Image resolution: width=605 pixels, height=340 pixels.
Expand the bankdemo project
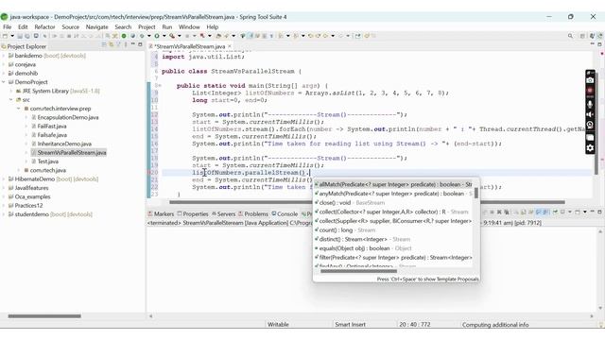tap(4, 56)
